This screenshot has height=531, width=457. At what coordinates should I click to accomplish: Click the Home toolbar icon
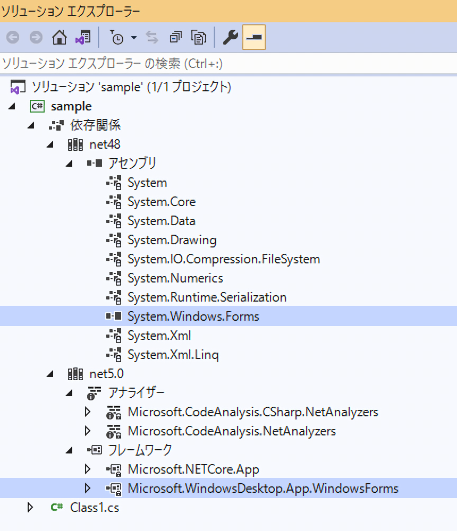pyautogui.click(x=59, y=38)
